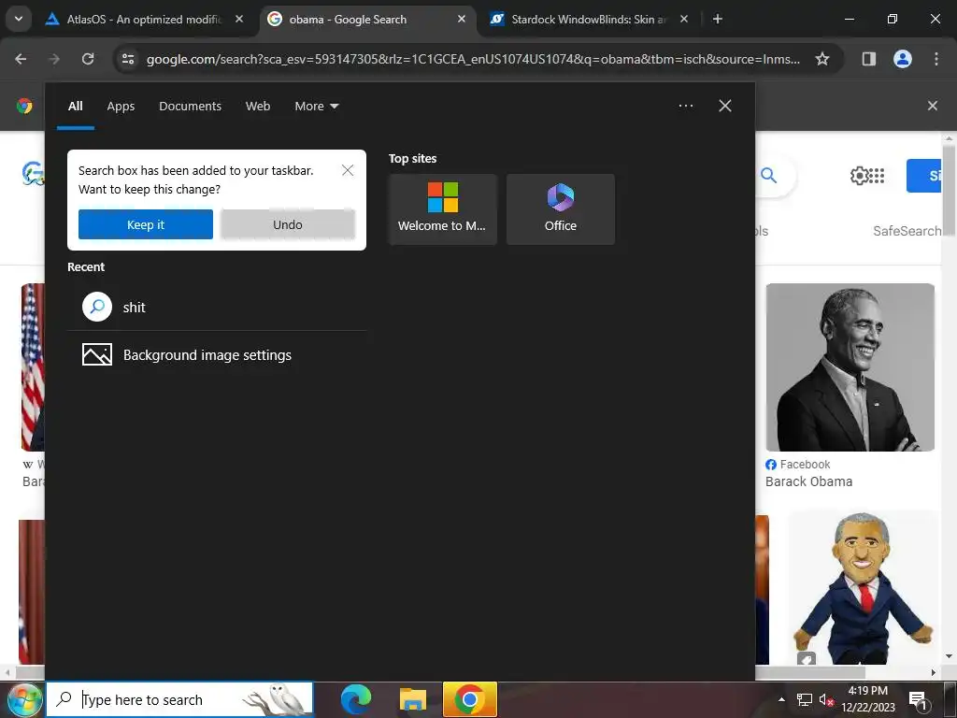Image resolution: width=957 pixels, height=718 pixels.
Task: Open network status tray icon
Action: [805, 699]
